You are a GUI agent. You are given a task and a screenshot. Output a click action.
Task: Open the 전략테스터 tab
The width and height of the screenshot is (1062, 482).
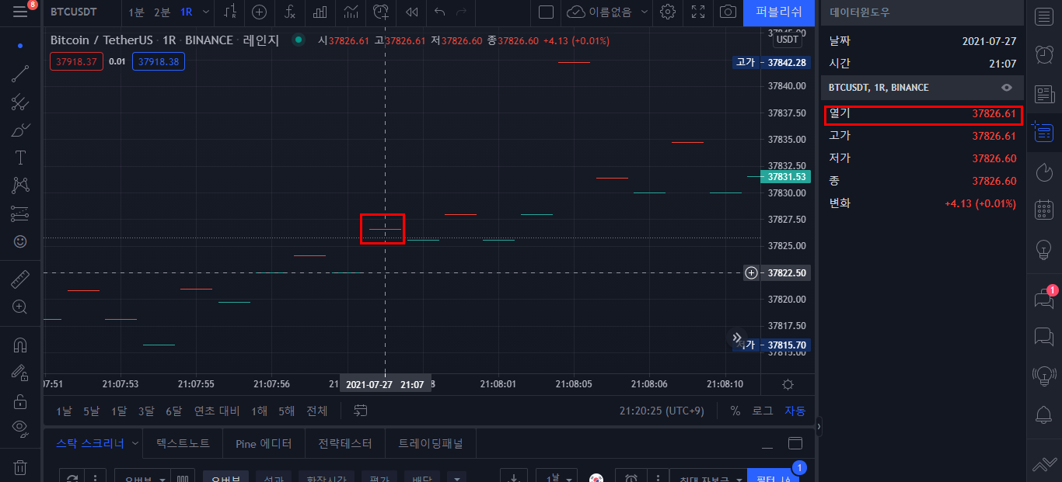(x=345, y=443)
